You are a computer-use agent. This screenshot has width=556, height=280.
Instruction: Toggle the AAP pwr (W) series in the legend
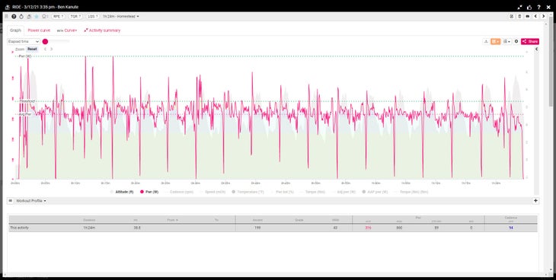tap(375, 192)
